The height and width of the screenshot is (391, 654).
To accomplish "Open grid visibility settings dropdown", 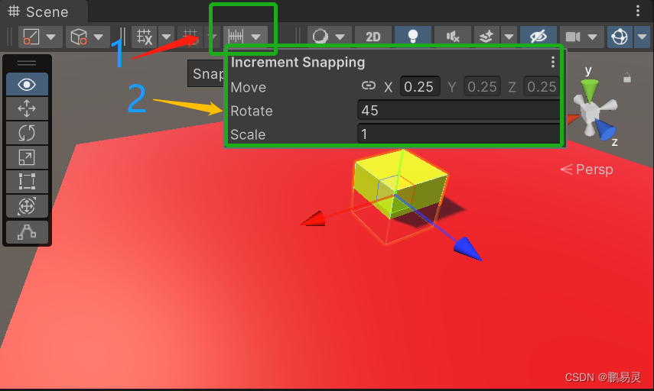I will (x=166, y=37).
